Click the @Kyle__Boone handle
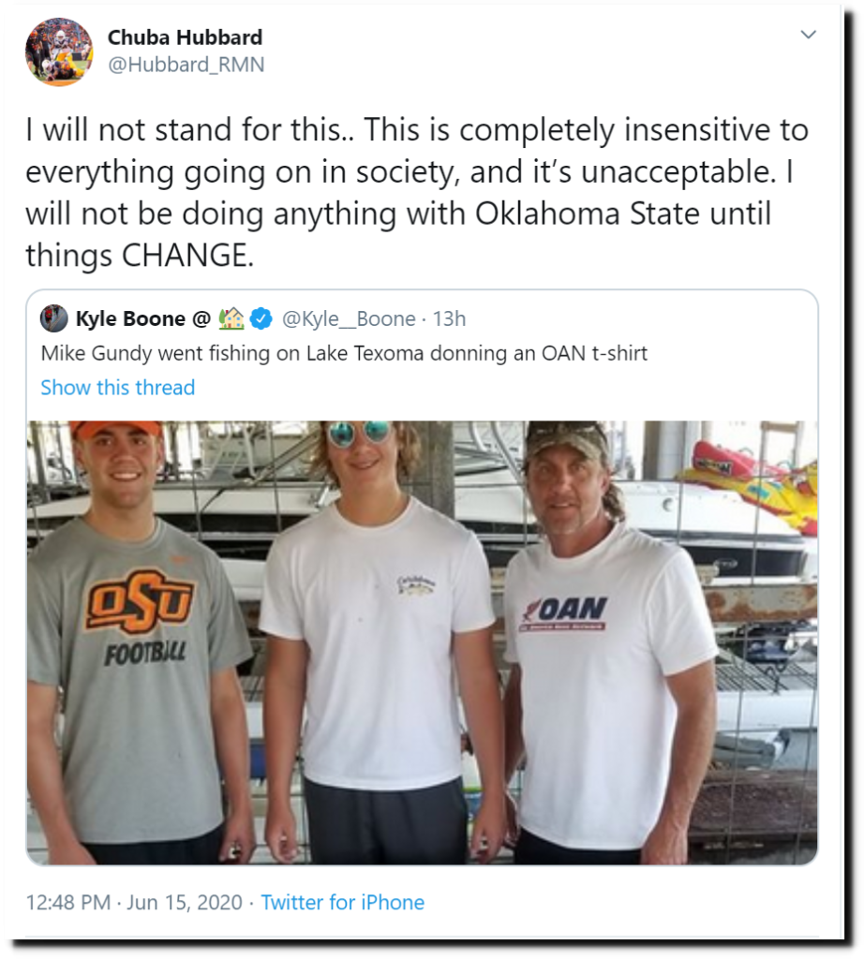This screenshot has height=959, width=864. [349, 318]
